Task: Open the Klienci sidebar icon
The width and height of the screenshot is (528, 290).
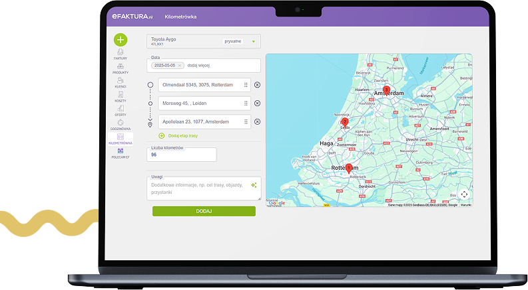Action: click(x=120, y=82)
